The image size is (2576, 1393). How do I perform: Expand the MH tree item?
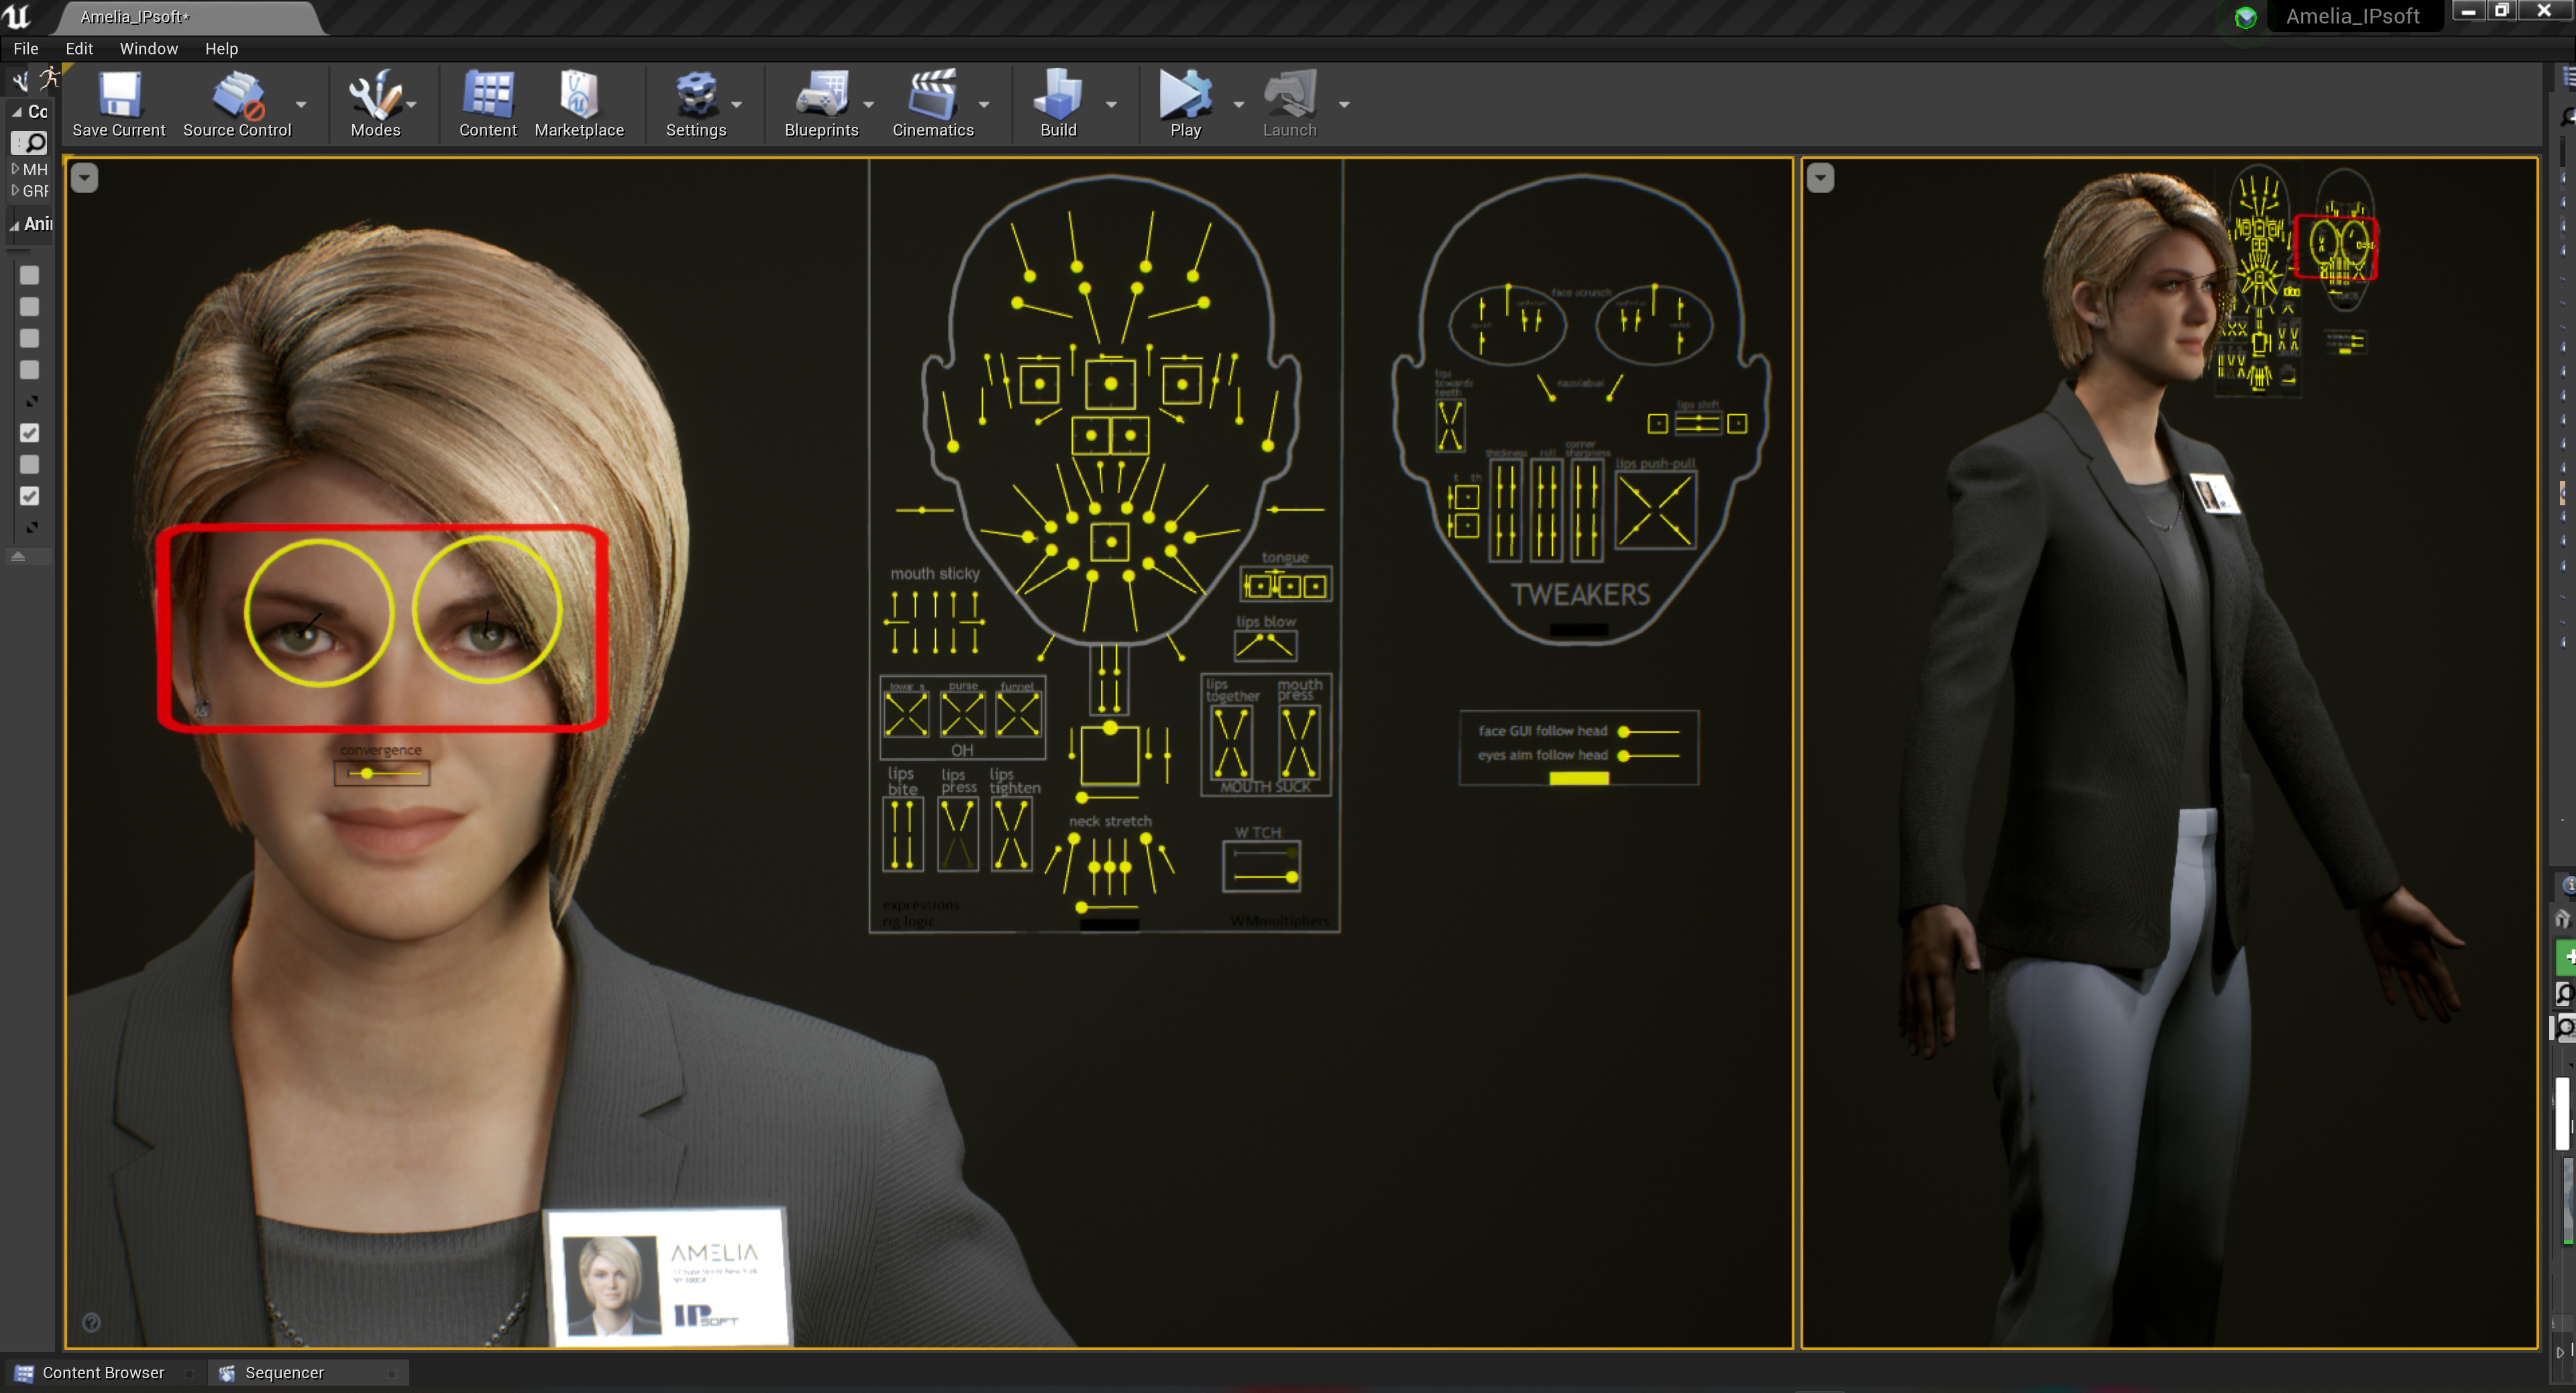coord(15,169)
